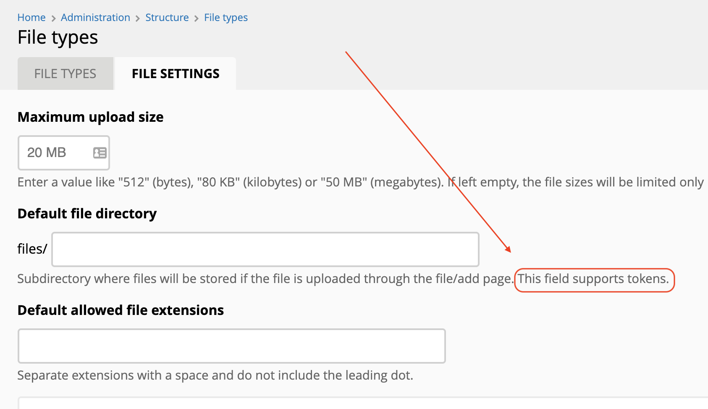This screenshot has width=708, height=409.
Task: Click the Default allowed file extensions label
Action: click(x=120, y=310)
